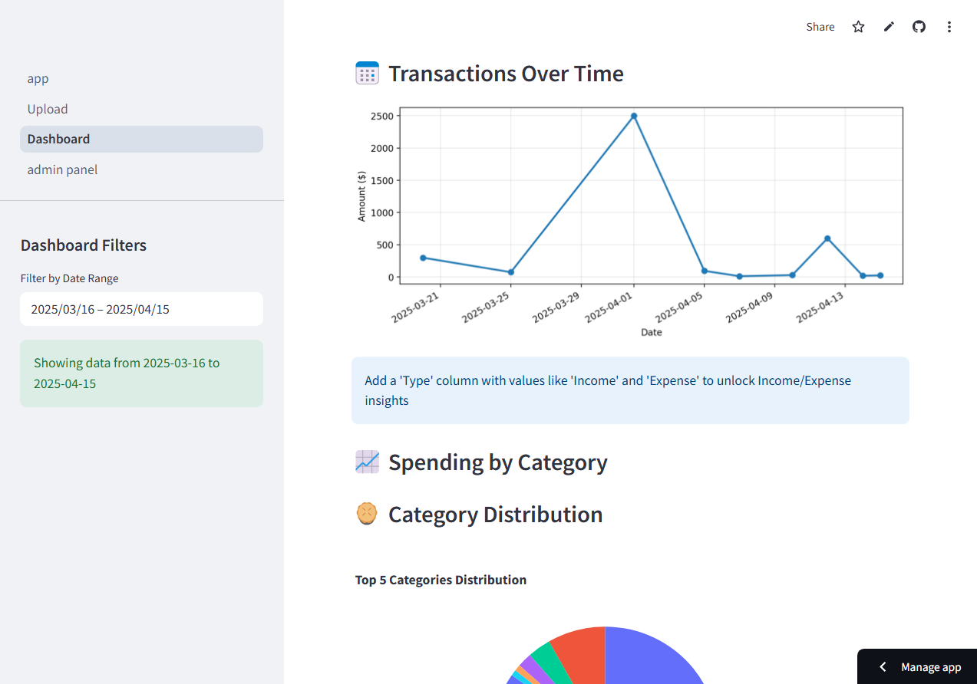Navigate to the app home page
The height and width of the screenshot is (684, 977).
38,78
